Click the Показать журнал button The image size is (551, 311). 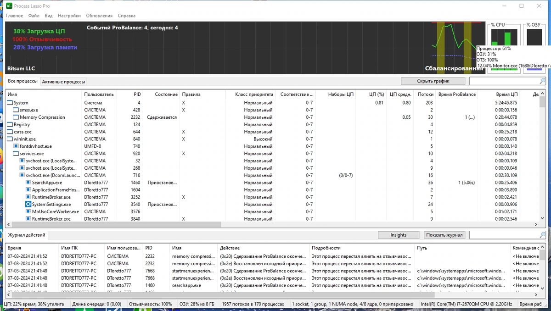[x=444, y=235]
